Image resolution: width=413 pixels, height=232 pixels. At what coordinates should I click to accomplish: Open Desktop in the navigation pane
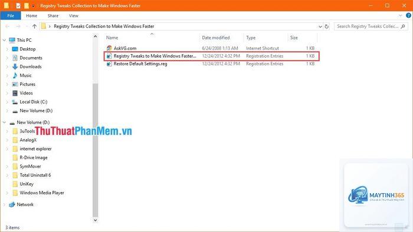coord(27,49)
